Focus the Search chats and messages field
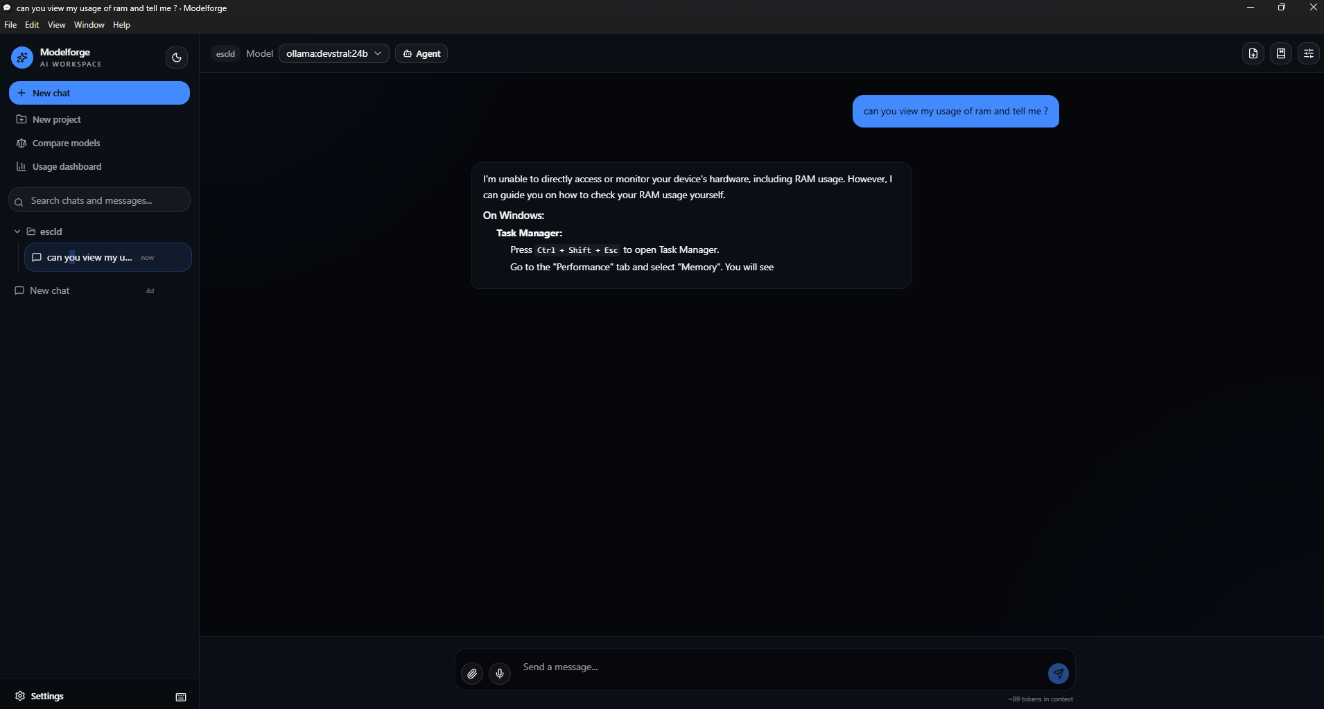Image resolution: width=1324 pixels, height=709 pixels. [x=99, y=200]
